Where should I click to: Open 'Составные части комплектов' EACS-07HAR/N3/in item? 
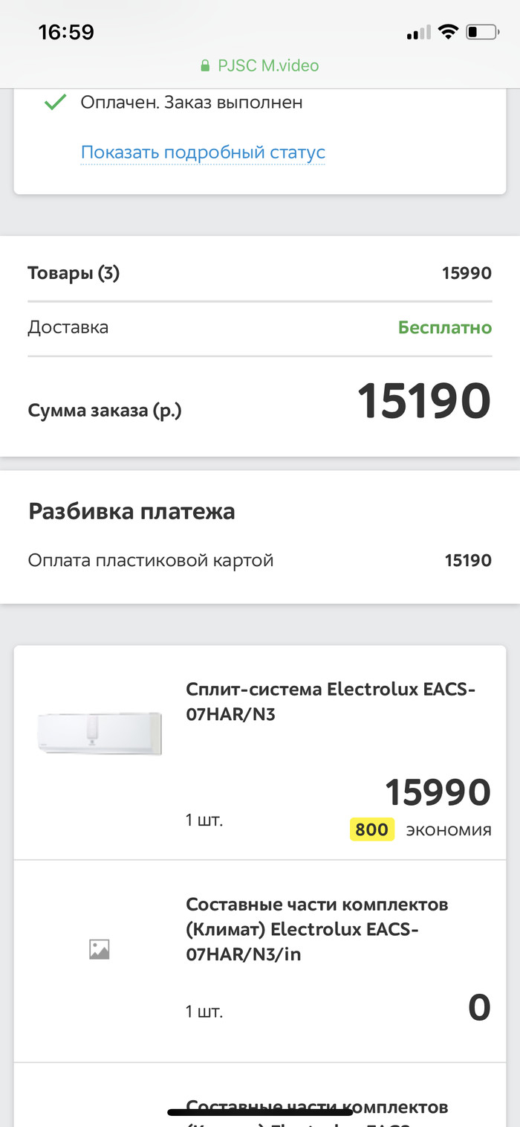[x=317, y=928]
